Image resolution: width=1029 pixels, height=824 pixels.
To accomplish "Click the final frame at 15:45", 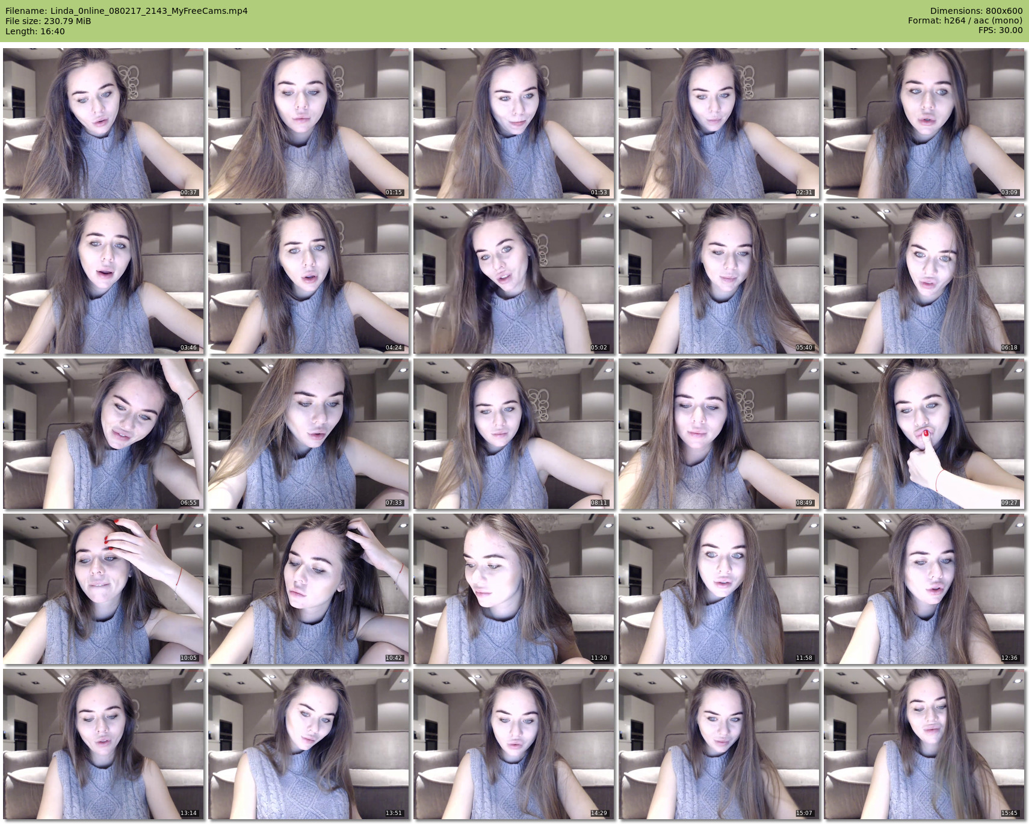I will point(924,744).
